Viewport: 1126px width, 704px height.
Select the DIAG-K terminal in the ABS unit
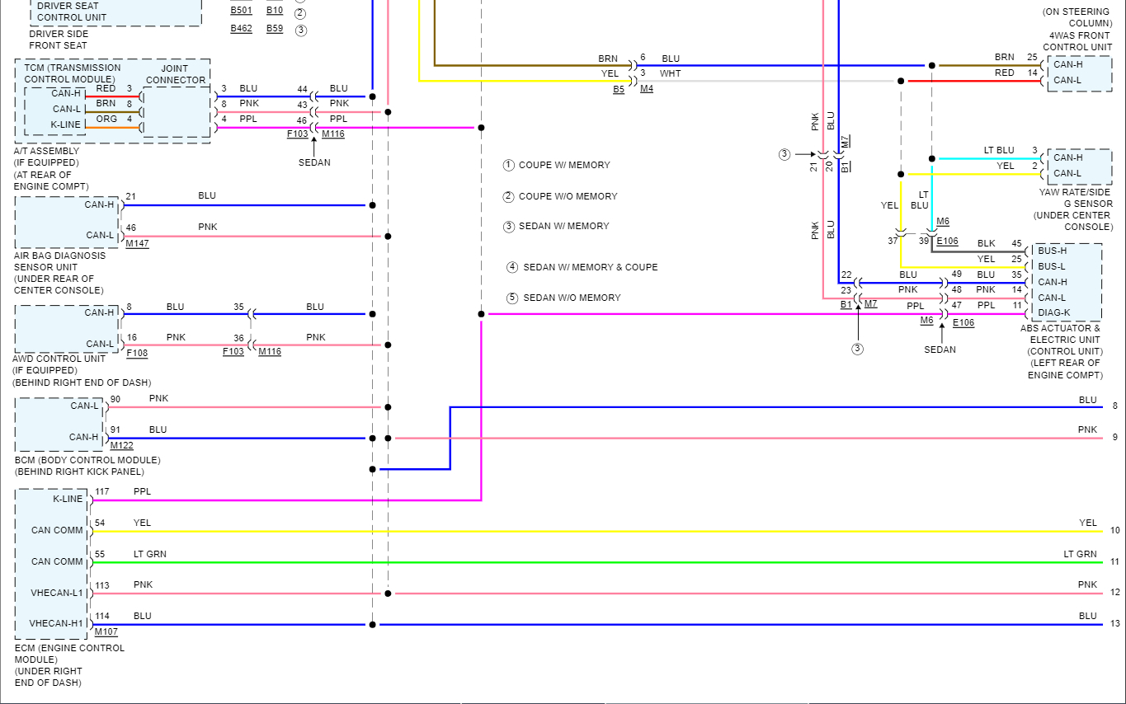click(x=1053, y=313)
